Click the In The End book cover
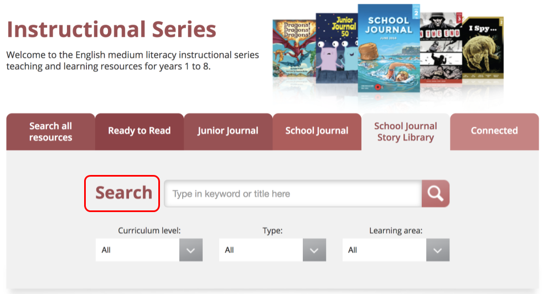Screen dimensions: 543x294 point(441,48)
